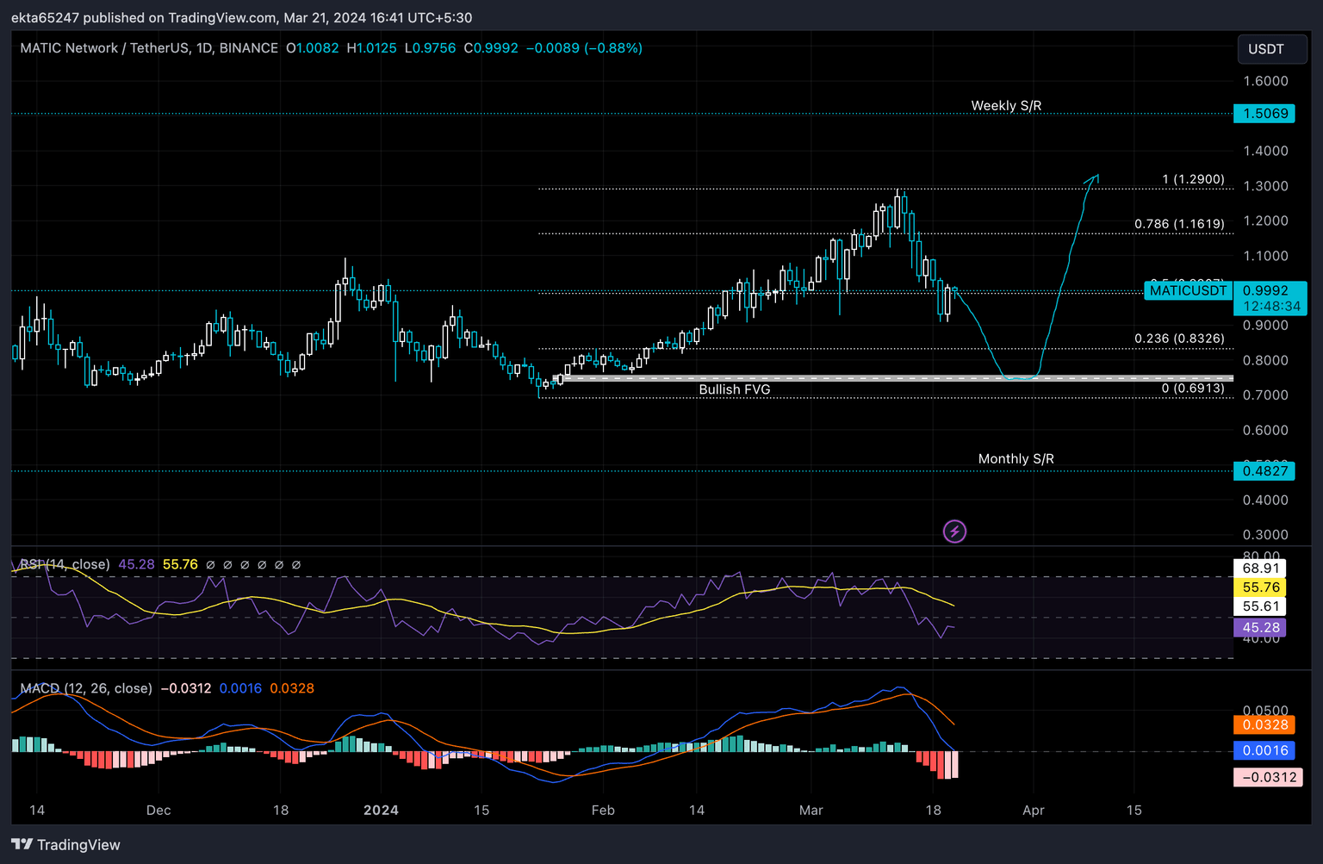The height and width of the screenshot is (864, 1323).
Task: Open the USDT currency selector
Action: pyautogui.click(x=1272, y=49)
